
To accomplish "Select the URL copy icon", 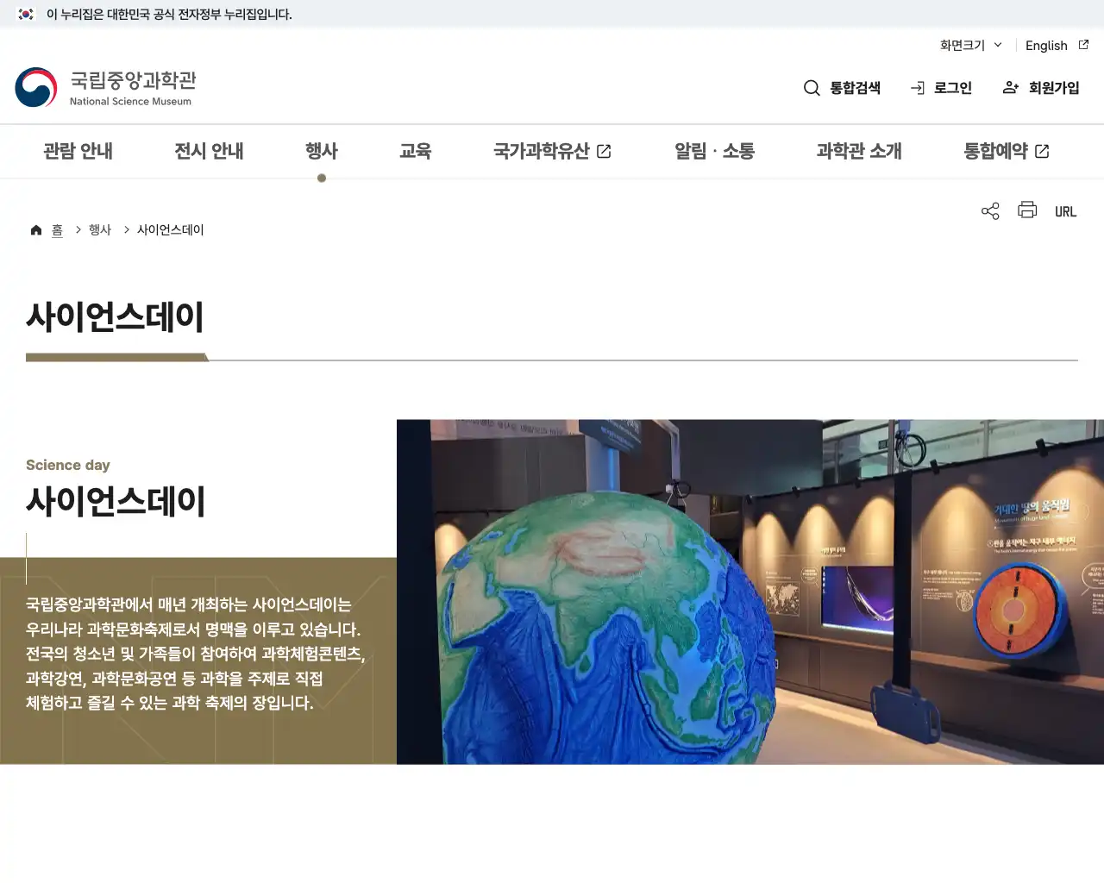I will (1066, 210).
